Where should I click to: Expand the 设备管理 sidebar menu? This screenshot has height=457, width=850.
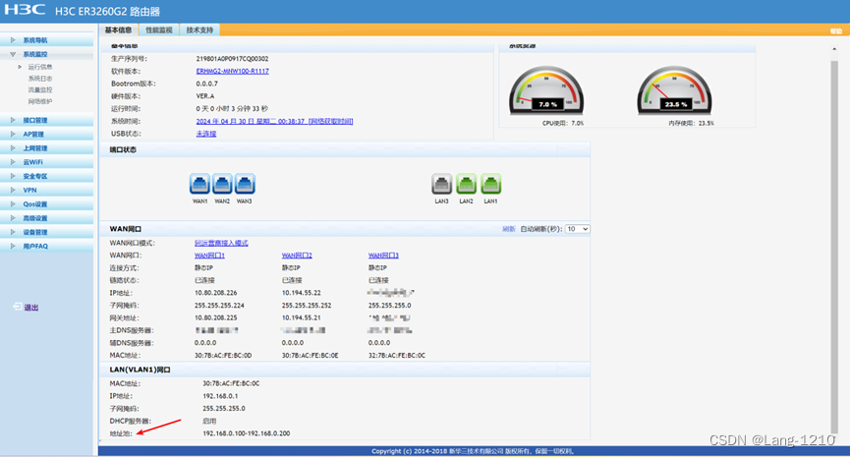click(x=46, y=232)
